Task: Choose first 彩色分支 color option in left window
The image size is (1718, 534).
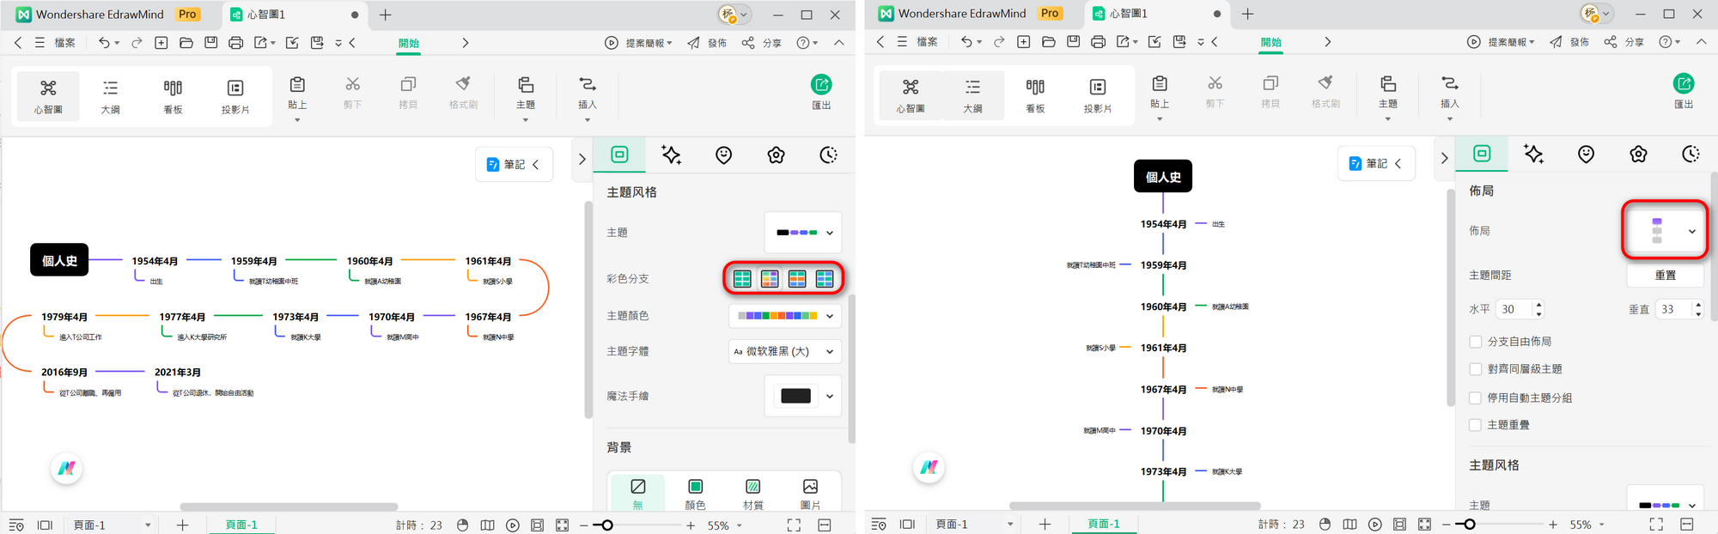Action: point(742,278)
